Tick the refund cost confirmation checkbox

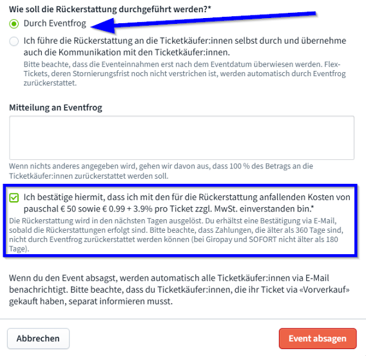click(x=14, y=197)
